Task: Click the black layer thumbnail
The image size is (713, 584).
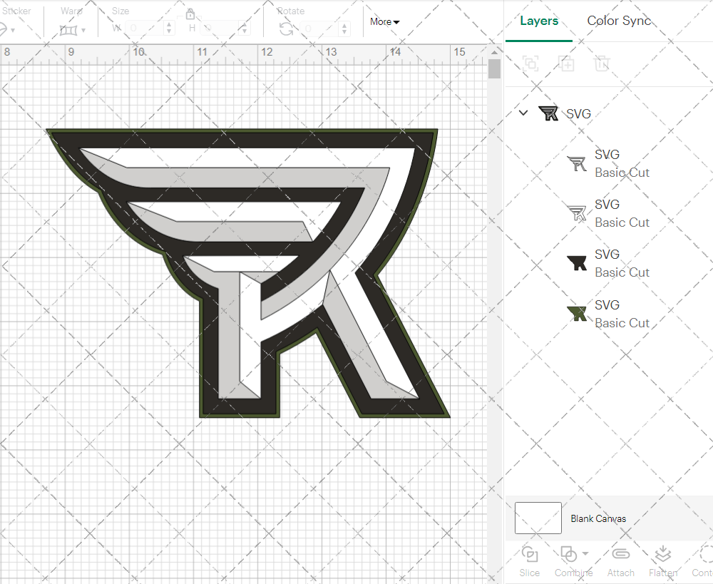Action: point(577,263)
